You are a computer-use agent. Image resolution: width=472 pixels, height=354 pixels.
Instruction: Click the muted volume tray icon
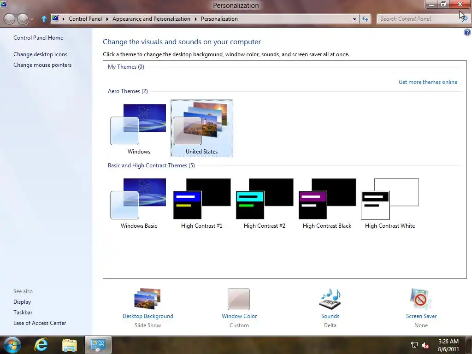[x=425, y=345]
